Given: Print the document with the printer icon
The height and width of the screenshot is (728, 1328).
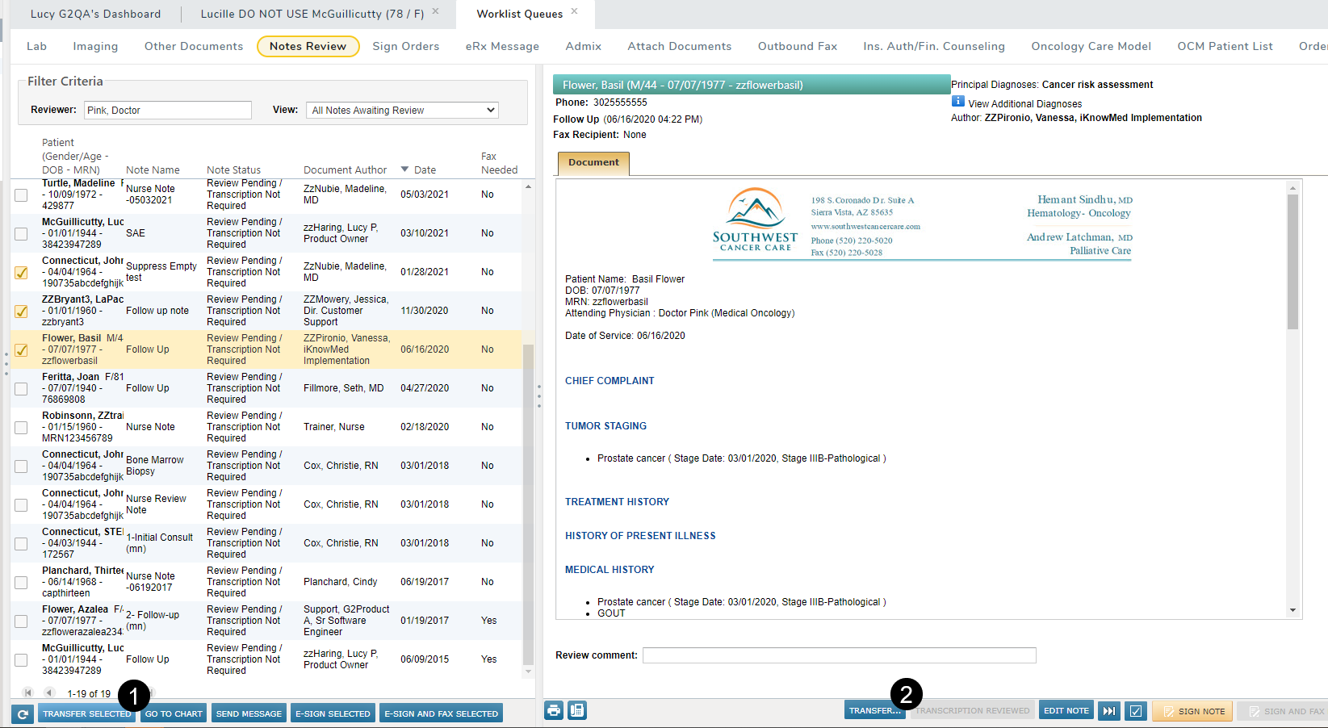Looking at the screenshot, I should click(554, 710).
